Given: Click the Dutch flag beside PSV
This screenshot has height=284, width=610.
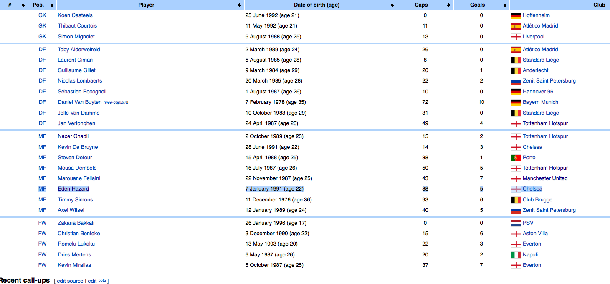Looking at the screenshot, I should pyautogui.click(x=516, y=223).
